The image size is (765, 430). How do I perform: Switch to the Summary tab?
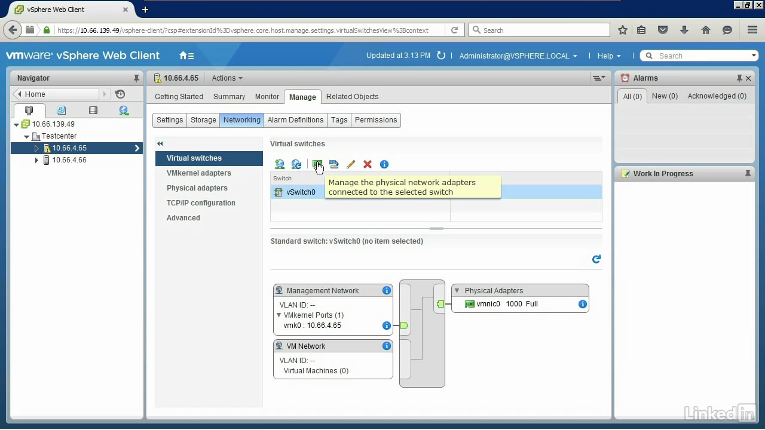point(229,97)
